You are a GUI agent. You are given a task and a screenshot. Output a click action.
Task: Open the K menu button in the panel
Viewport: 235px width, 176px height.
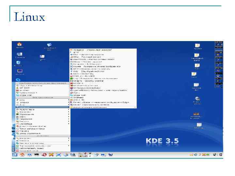pyautogui.click(x=15, y=154)
